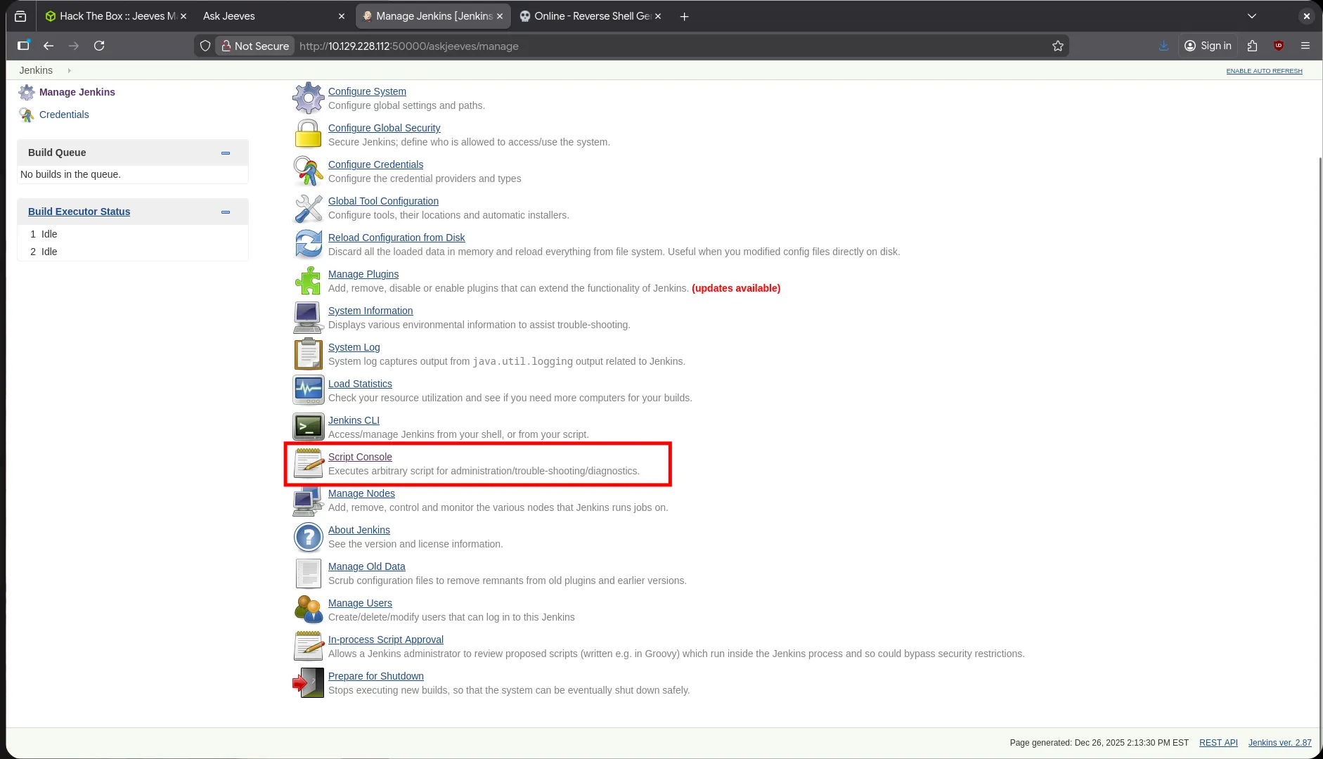Collapse the Build Queue panel
This screenshot has height=759, width=1323.
pyautogui.click(x=226, y=153)
